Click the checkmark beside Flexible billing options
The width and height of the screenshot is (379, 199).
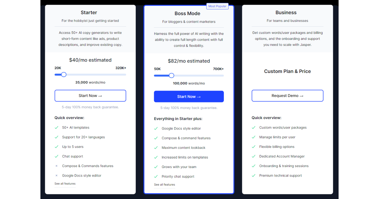click(x=254, y=147)
